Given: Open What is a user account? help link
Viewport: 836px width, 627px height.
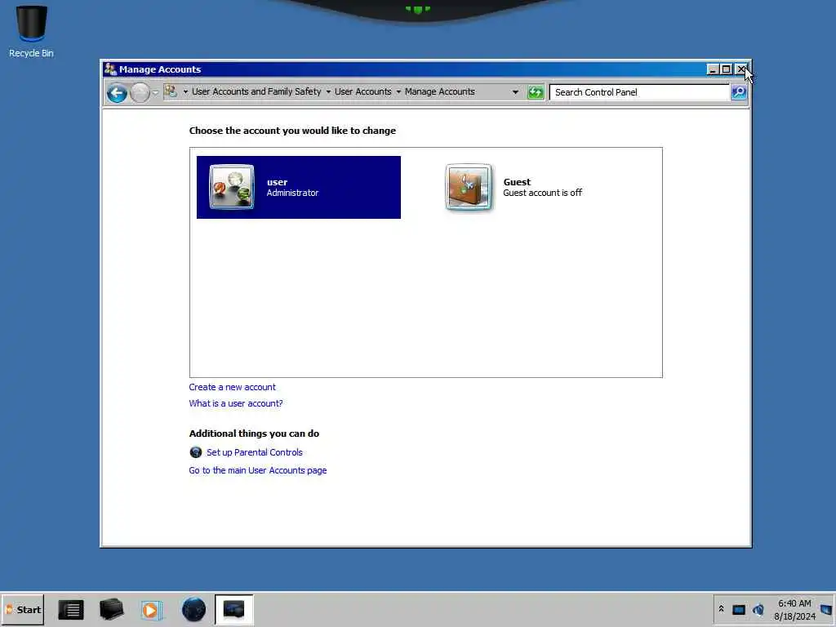Looking at the screenshot, I should (x=236, y=403).
